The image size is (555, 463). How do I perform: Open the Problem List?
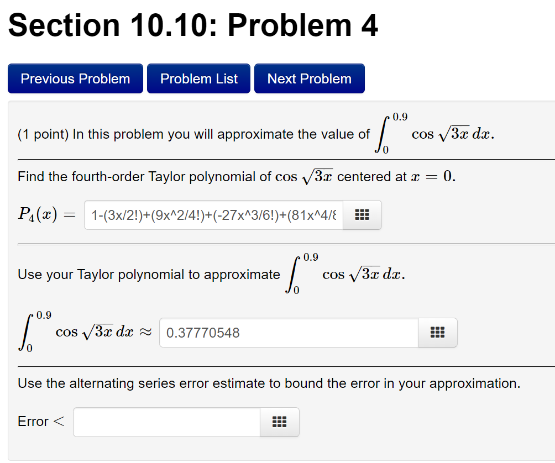coord(198,78)
